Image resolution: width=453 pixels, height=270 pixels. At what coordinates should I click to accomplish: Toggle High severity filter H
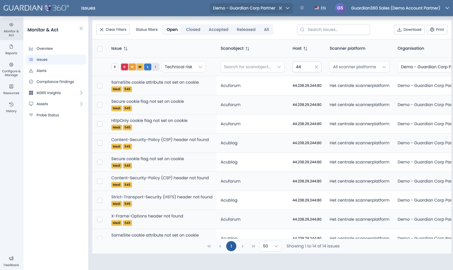tap(132, 67)
